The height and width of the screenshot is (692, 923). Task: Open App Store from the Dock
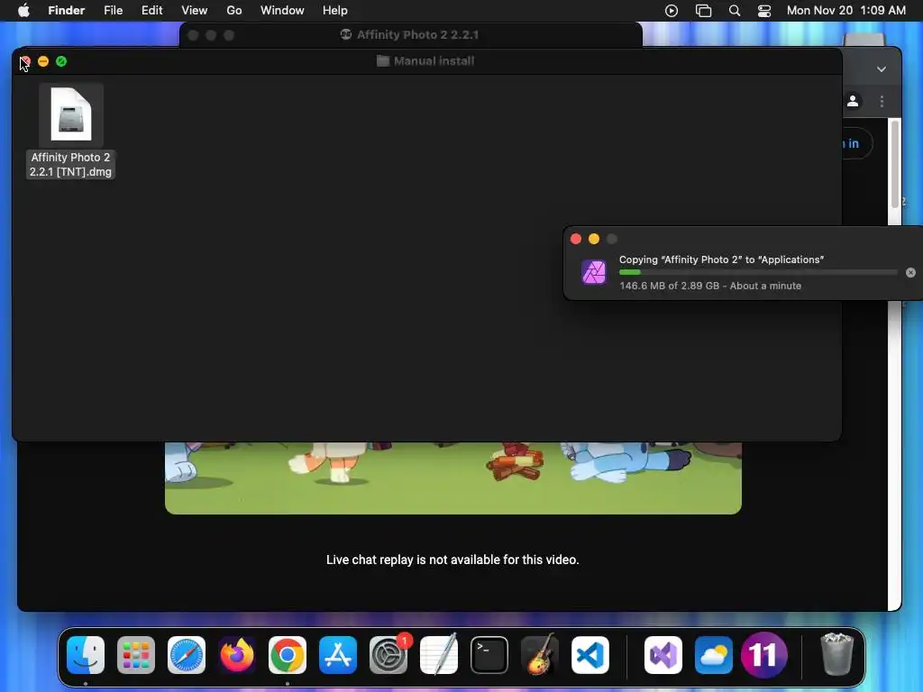pos(338,654)
